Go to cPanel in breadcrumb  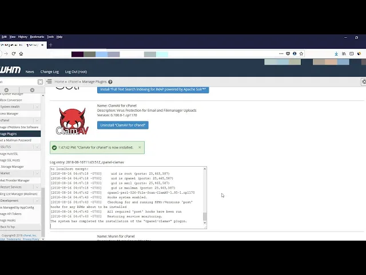tap(73, 81)
